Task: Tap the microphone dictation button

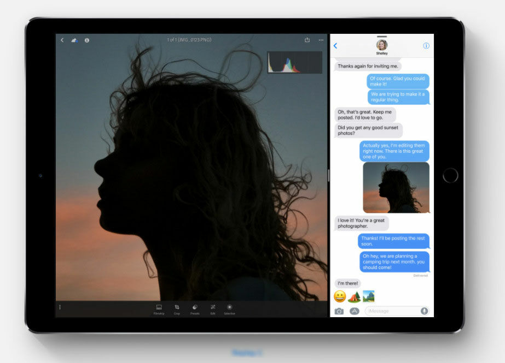Action: tap(425, 311)
